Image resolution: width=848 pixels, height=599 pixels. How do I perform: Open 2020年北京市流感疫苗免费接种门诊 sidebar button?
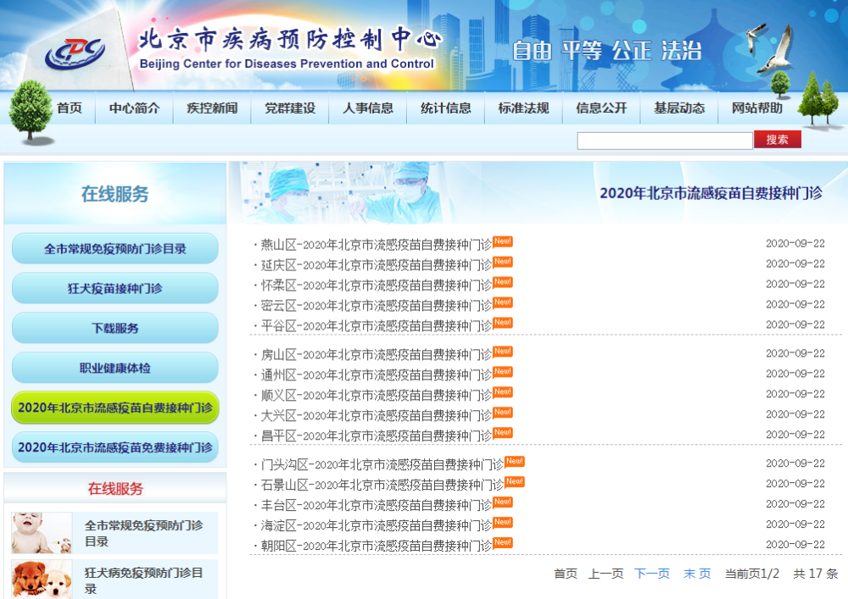[x=115, y=447]
